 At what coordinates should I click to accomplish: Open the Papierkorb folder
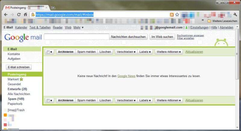tap(15, 104)
